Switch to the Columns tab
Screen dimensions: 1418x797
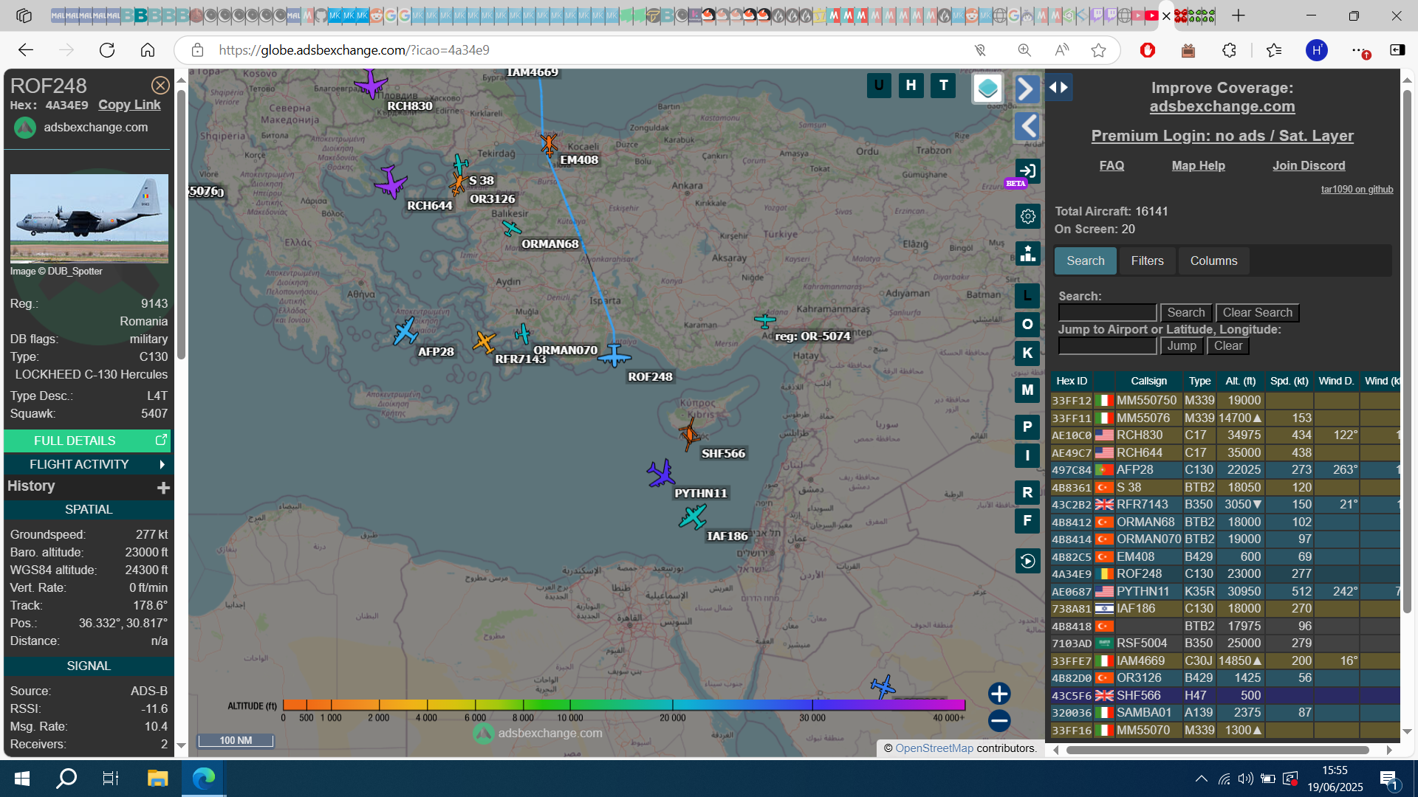(1213, 261)
